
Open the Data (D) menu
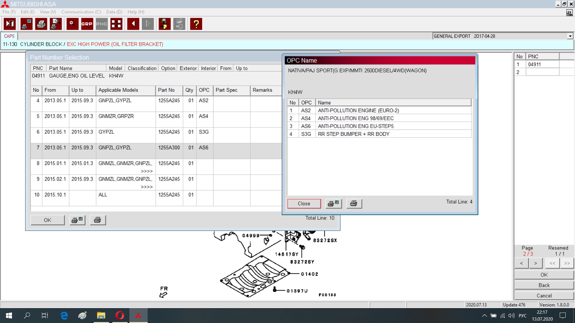[114, 12]
